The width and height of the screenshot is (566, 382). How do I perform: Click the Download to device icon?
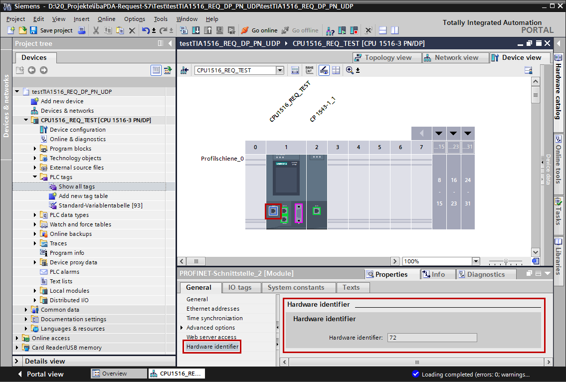(x=195, y=30)
